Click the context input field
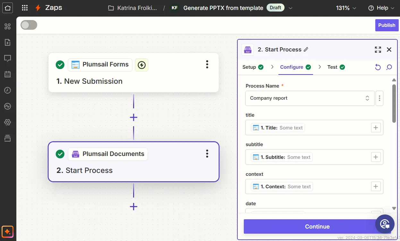Image resolution: width=400 pixels, height=241 pixels. (314, 187)
